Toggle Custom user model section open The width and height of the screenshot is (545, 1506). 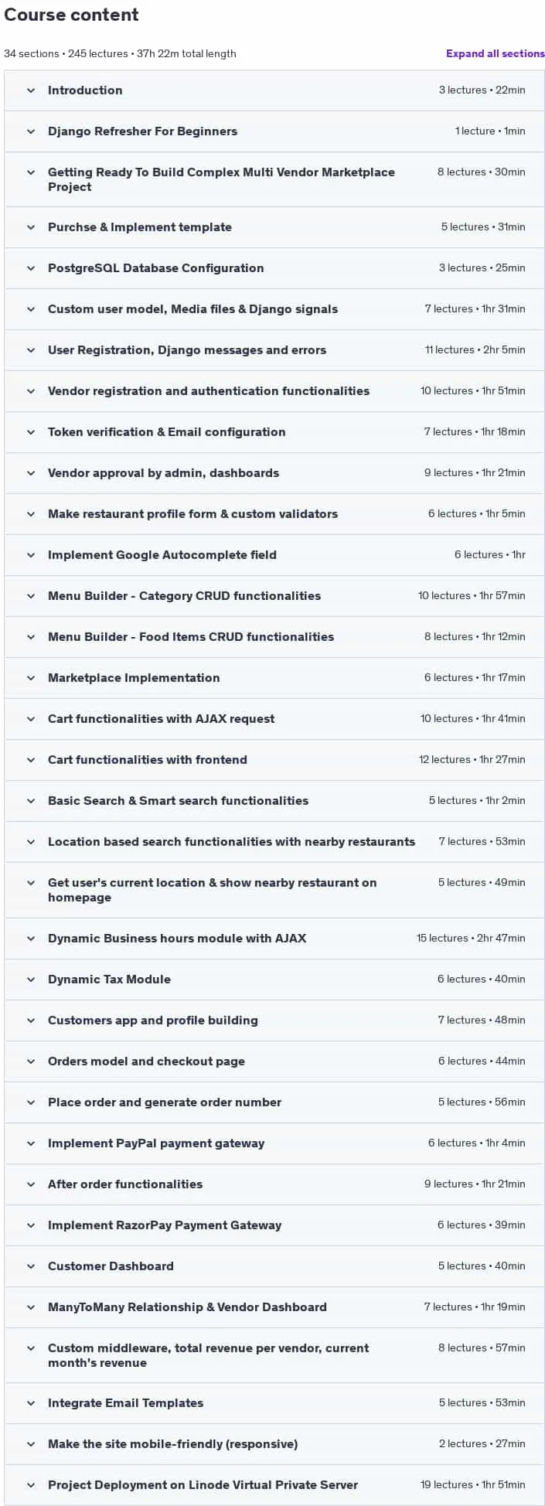click(x=274, y=309)
